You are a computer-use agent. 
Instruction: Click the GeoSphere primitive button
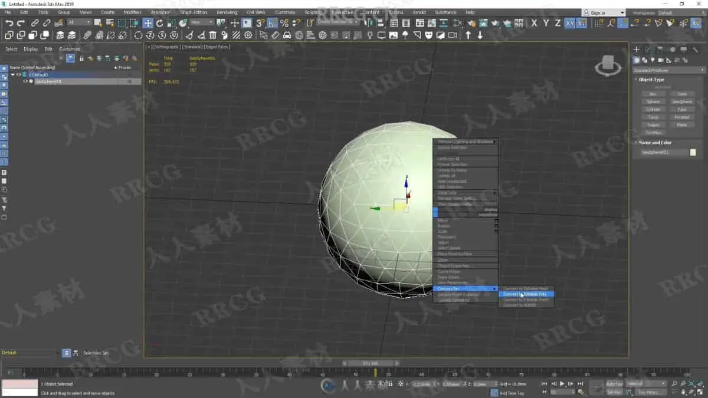click(682, 101)
